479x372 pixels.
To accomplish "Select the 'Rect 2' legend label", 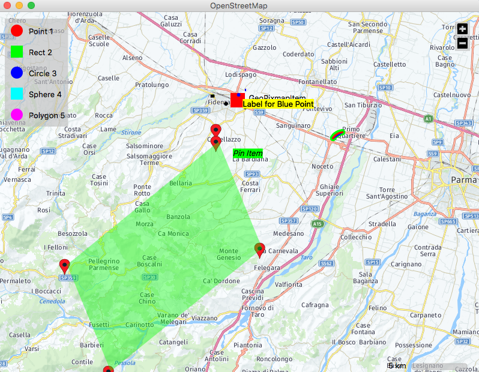I will pyautogui.click(x=40, y=53).
